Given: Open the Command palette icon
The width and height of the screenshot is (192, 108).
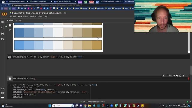Looking at the screenshot, I should (2, 93).
